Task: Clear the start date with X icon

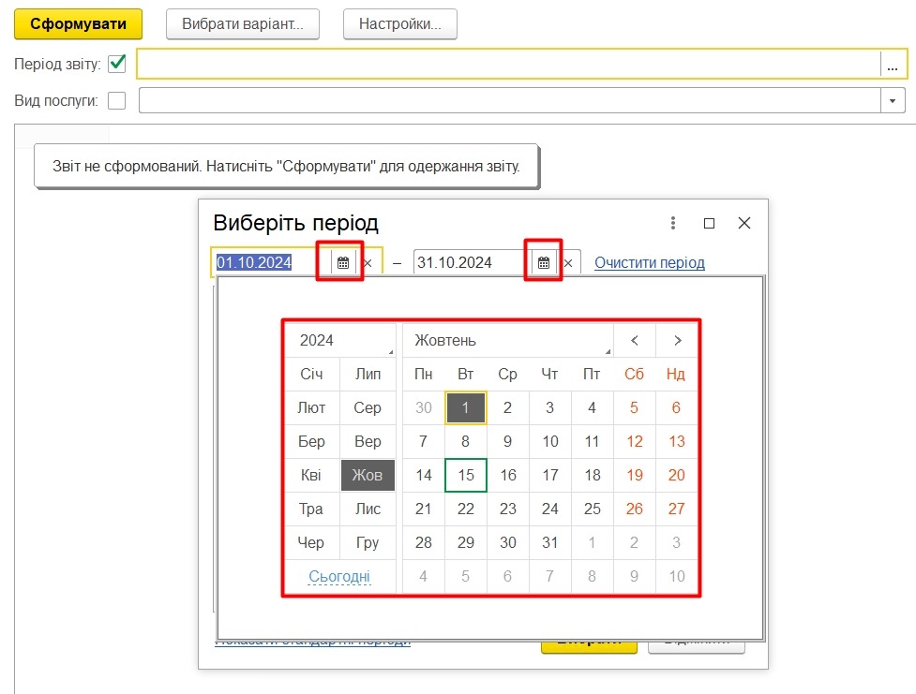Action: tap(368, 263)
